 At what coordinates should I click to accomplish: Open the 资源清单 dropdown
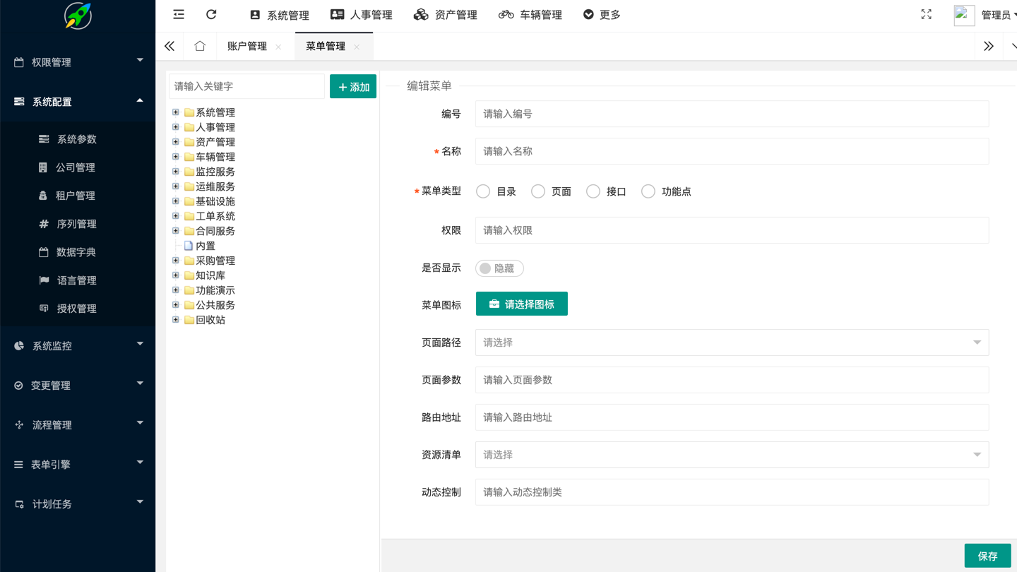click(732, 455)
